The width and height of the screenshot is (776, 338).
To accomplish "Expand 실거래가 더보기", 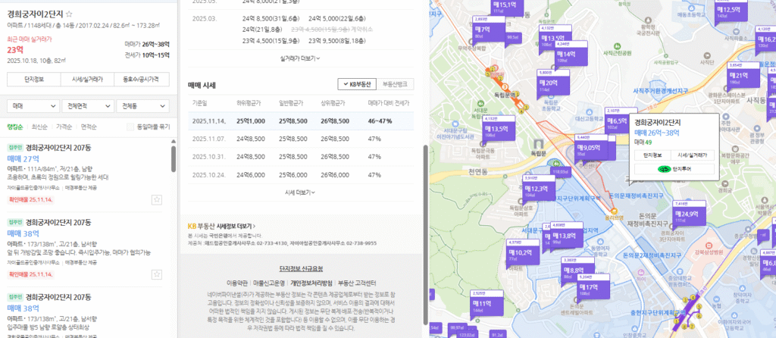I will pyautogui.click(x=300, y=58).
